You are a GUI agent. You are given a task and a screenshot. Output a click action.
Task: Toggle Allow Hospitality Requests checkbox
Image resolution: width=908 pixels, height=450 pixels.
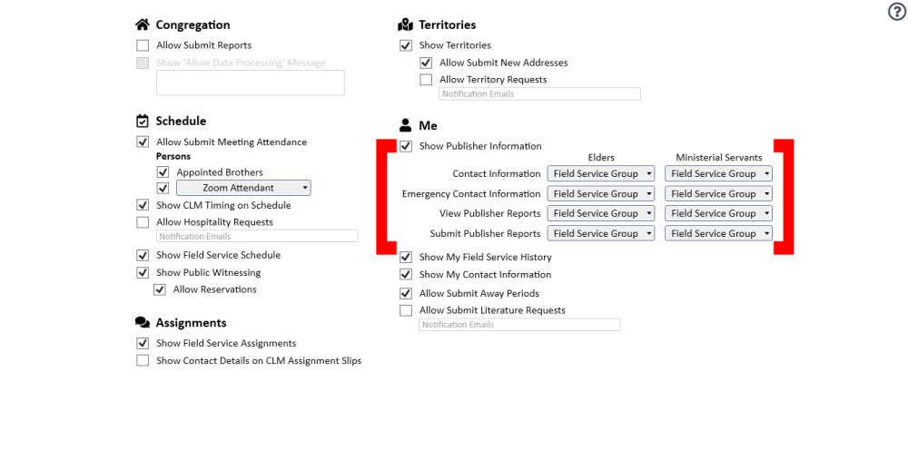143,222
